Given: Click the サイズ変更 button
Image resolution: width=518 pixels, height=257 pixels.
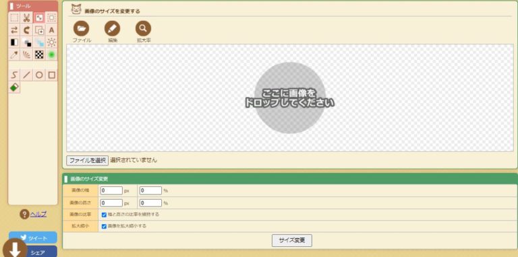Looking at the screenshot, I should pyautogui.click(x=291, y=241).
